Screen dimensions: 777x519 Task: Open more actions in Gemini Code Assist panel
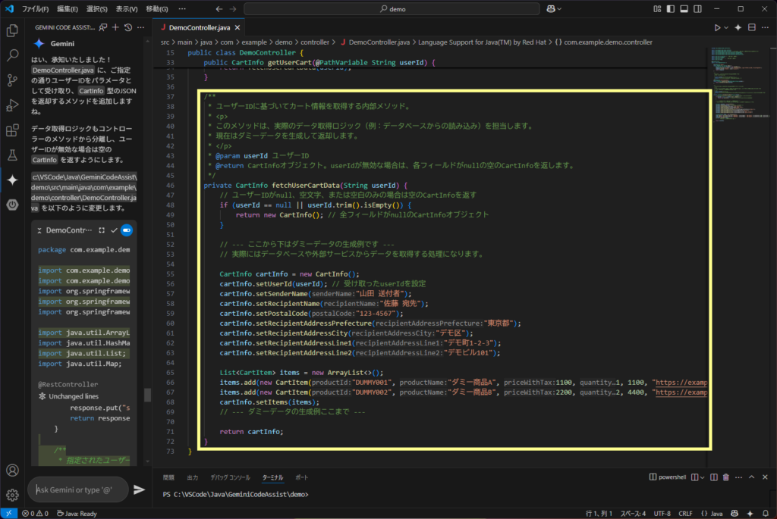pos(140,28)
